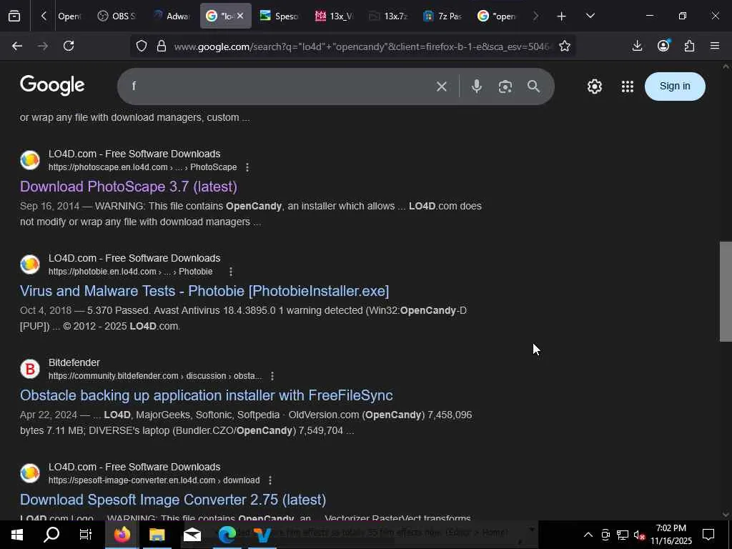
Task: Open Mail app from the taskbar
Action: coord(192,535)
